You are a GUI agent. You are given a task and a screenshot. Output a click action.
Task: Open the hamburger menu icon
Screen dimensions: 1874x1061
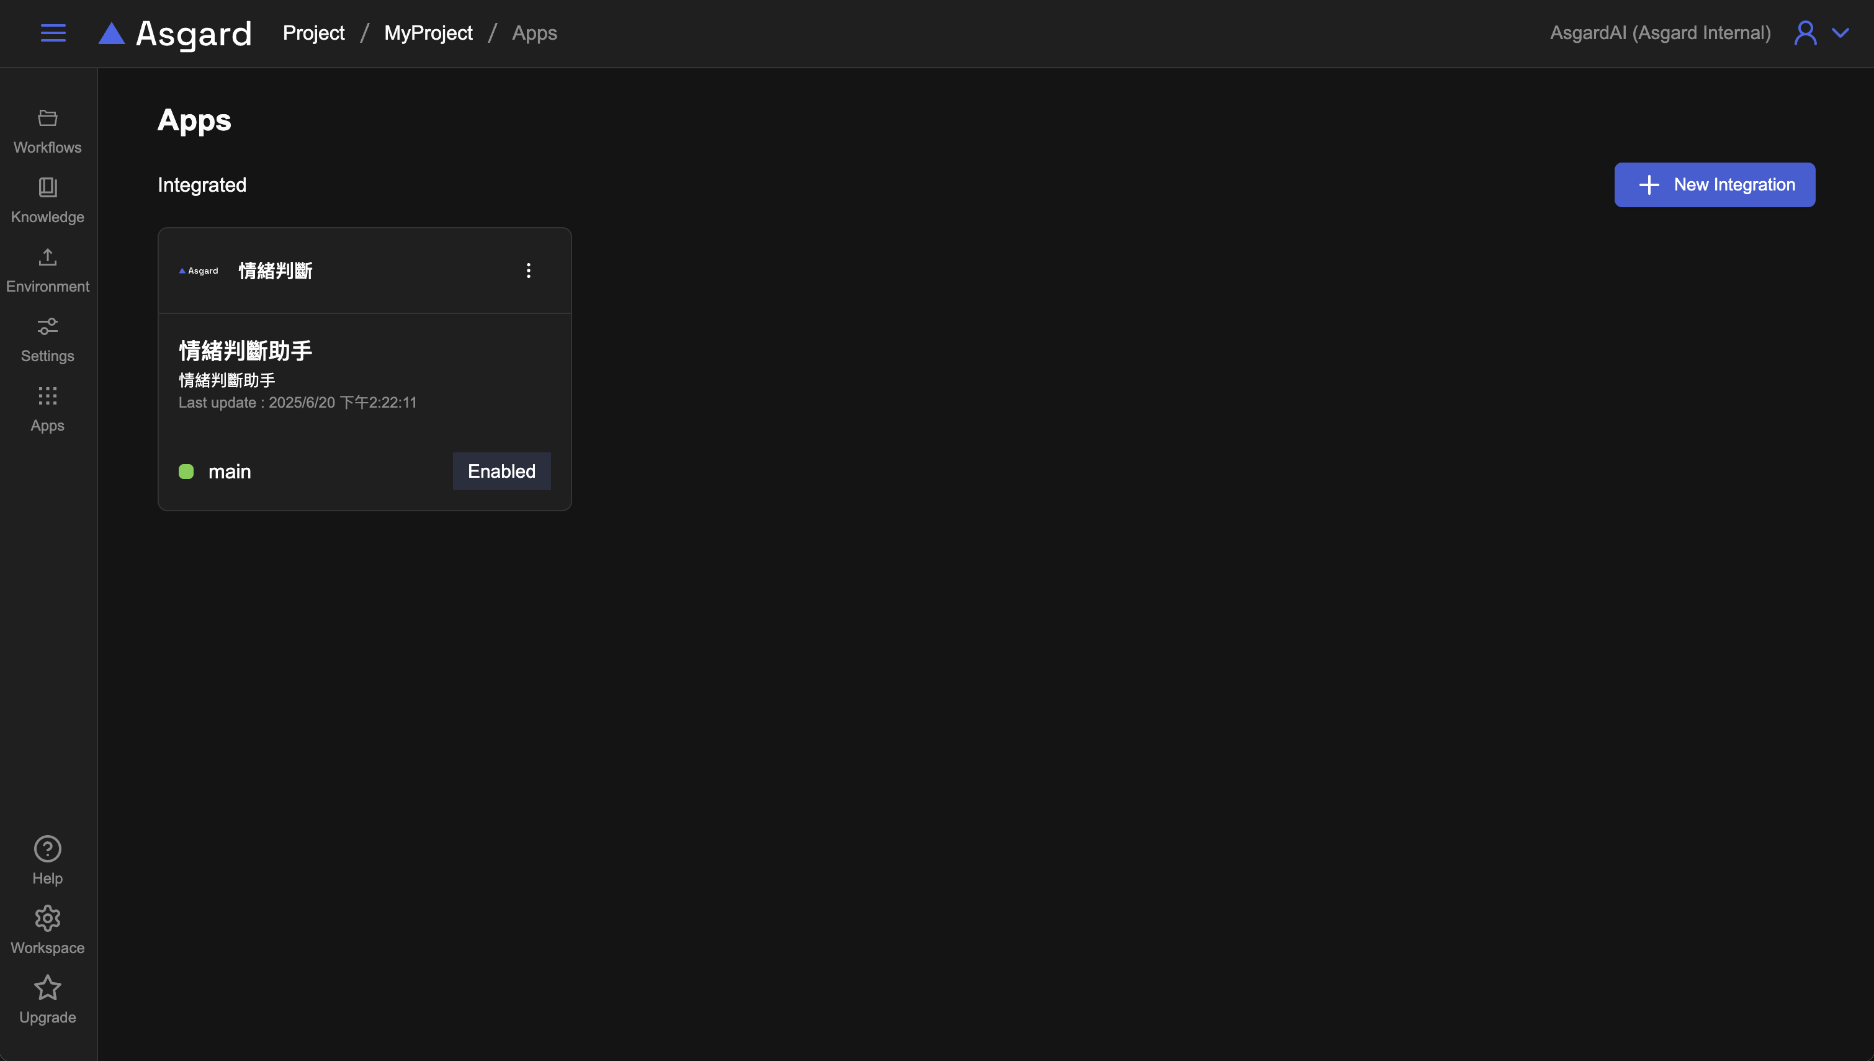click(53, 33)
